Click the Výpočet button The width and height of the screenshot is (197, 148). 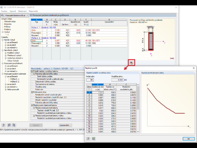click(x=36, y=125)
